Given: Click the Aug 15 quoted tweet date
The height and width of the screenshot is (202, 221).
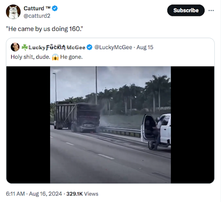Looking at the screenshot, I should [145, 47].
